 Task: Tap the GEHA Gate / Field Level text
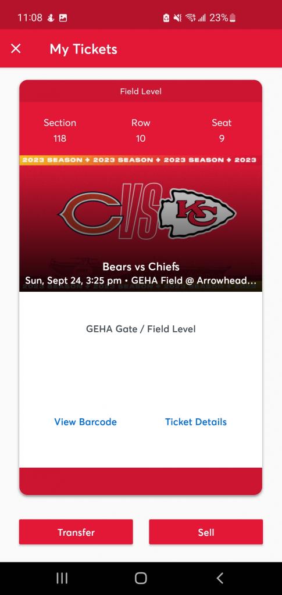(141, 329)
